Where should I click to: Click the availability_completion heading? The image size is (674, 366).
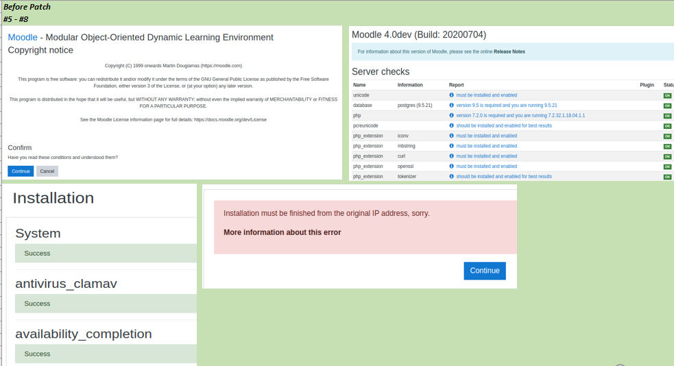point(84,334)
